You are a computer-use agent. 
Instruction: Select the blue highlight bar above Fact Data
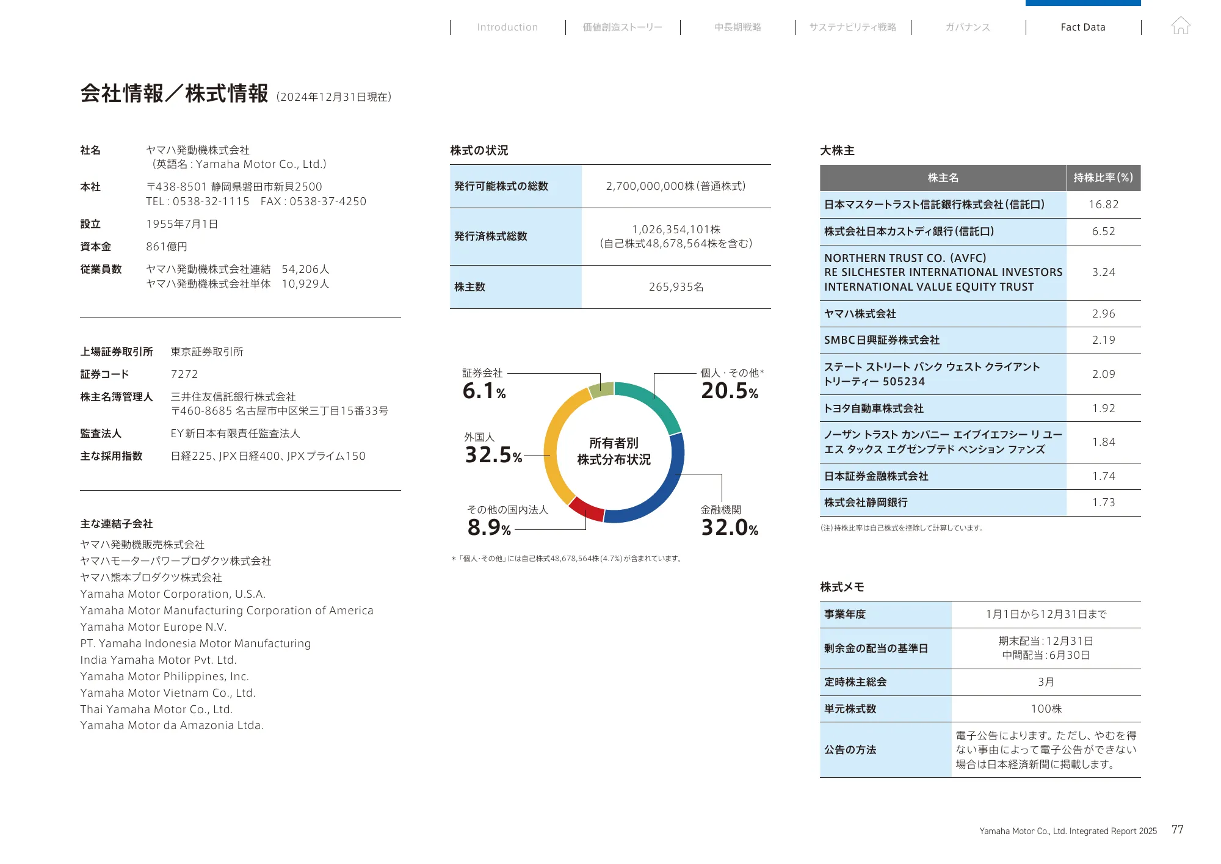coord(1084,3)
